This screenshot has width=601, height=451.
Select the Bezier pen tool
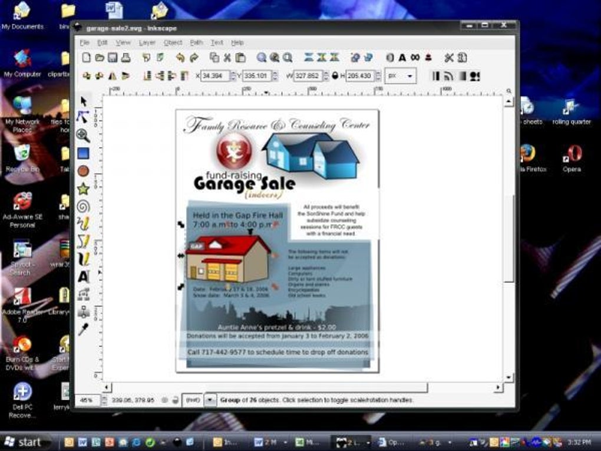click(83, 241)
